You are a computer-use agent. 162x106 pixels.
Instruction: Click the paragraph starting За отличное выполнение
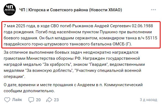point(74,64)
